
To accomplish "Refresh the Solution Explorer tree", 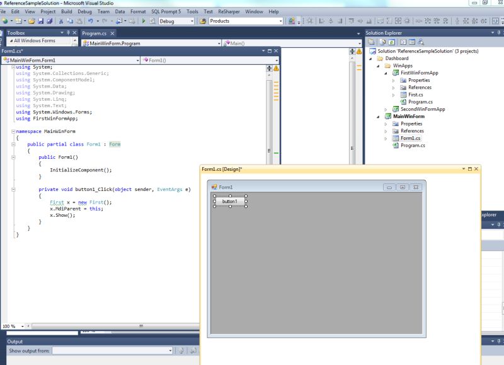I will 391,42.
